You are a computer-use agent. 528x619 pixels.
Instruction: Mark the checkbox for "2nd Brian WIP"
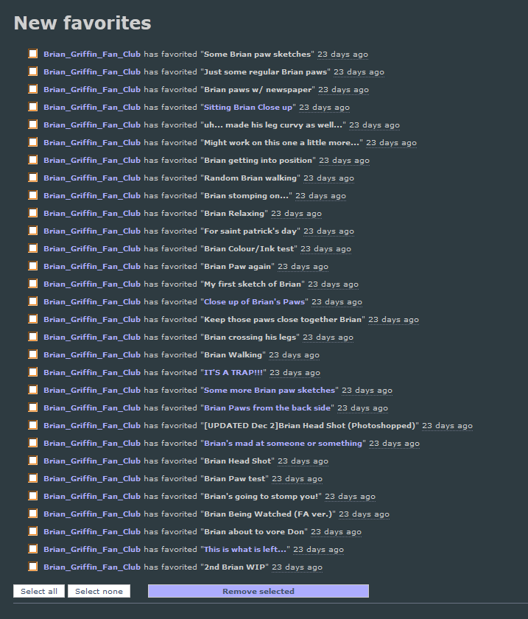pyautogui.click(x=32, y=567)
